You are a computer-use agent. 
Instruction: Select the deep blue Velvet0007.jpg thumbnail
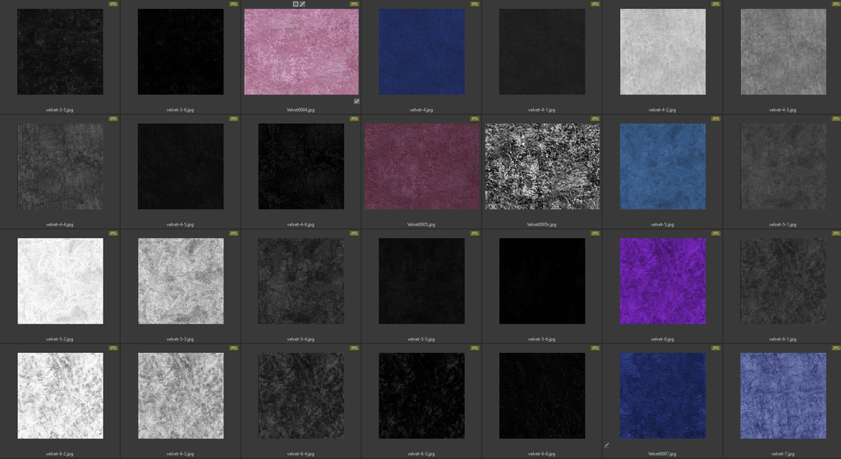click(663, 396)
